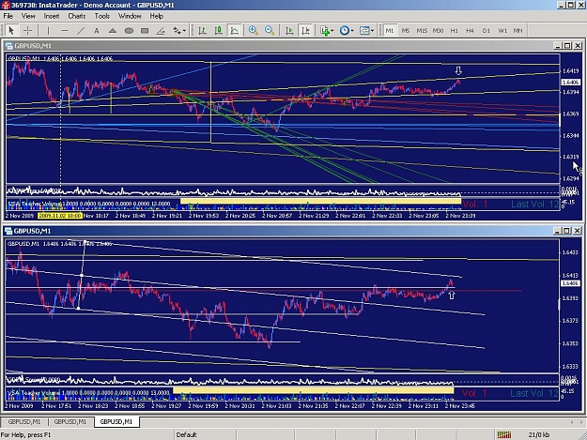Open the View menu

coord(28,16)
